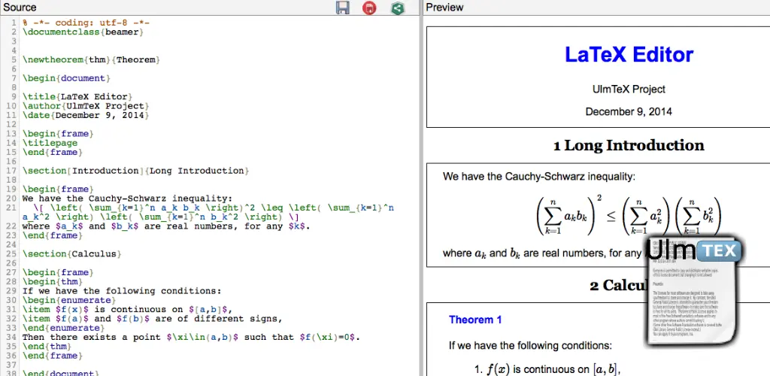Screen dimensions: 770x376
Task: Click source line 'We have the Cauchy-Schwarz inequality:'
Action: pos(127,199)
